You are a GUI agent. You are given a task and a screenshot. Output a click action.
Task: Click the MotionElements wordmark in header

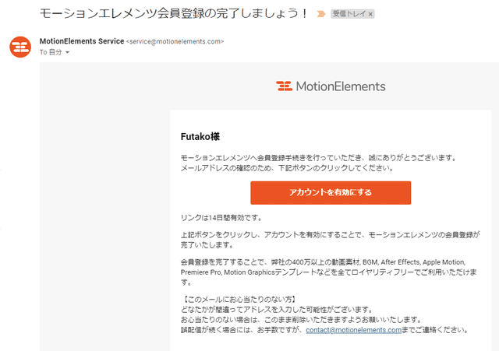coord(341,86)
